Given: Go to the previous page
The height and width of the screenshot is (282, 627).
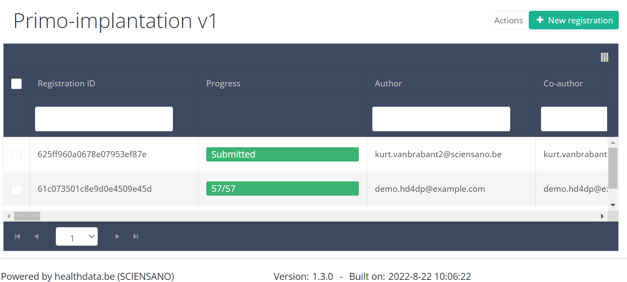Looking at the screenshot, I should [36, 236].
